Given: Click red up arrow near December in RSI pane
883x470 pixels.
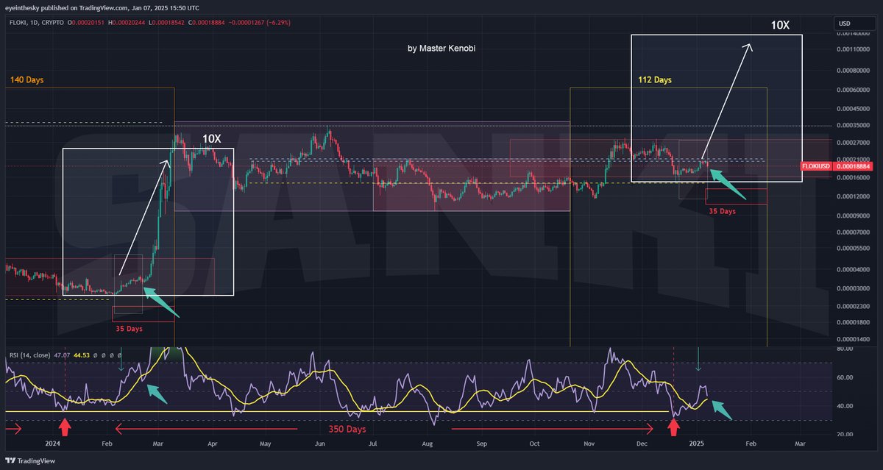Looking at the screenshot, I should tap(673, 427).
